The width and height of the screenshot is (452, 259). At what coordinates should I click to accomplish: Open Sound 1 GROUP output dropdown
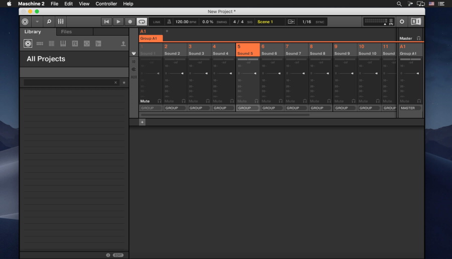151,108
